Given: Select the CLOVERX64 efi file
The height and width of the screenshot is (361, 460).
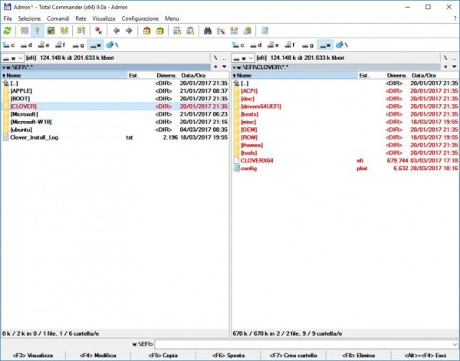Looking at the screenshot, I should pos(345,160).
